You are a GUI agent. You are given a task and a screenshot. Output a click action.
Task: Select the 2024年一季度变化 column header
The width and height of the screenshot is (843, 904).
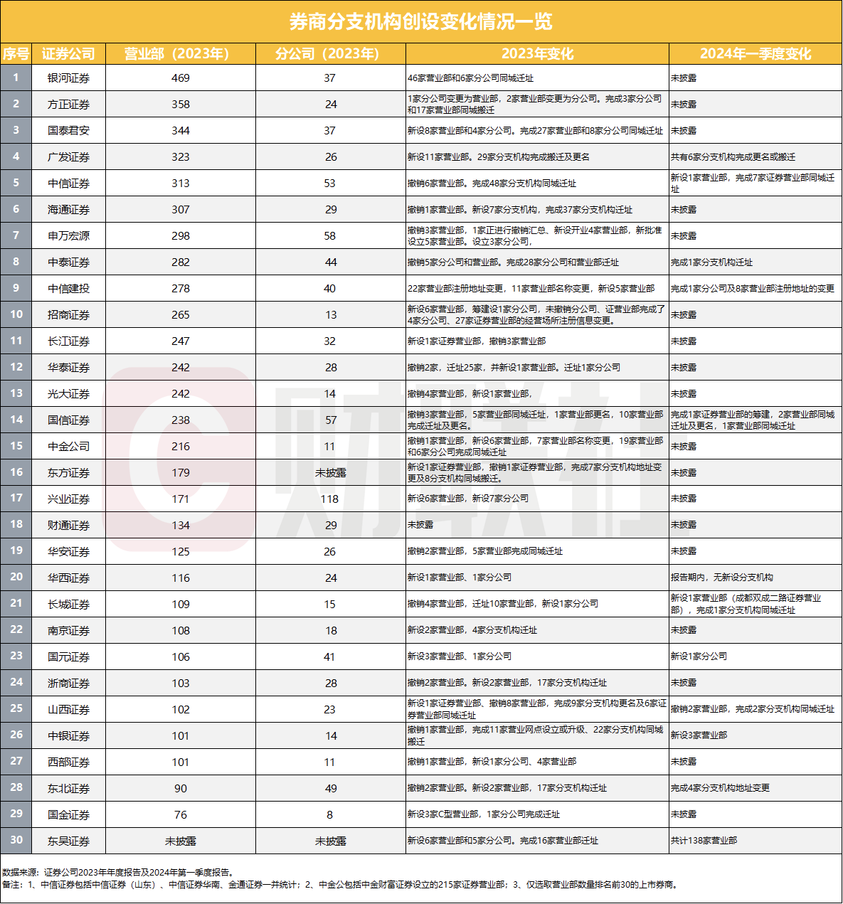pos(755,54)
